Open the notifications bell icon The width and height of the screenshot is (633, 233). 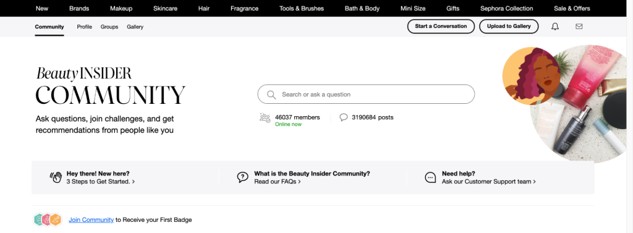pyautogui.click(x=555, y=27)
